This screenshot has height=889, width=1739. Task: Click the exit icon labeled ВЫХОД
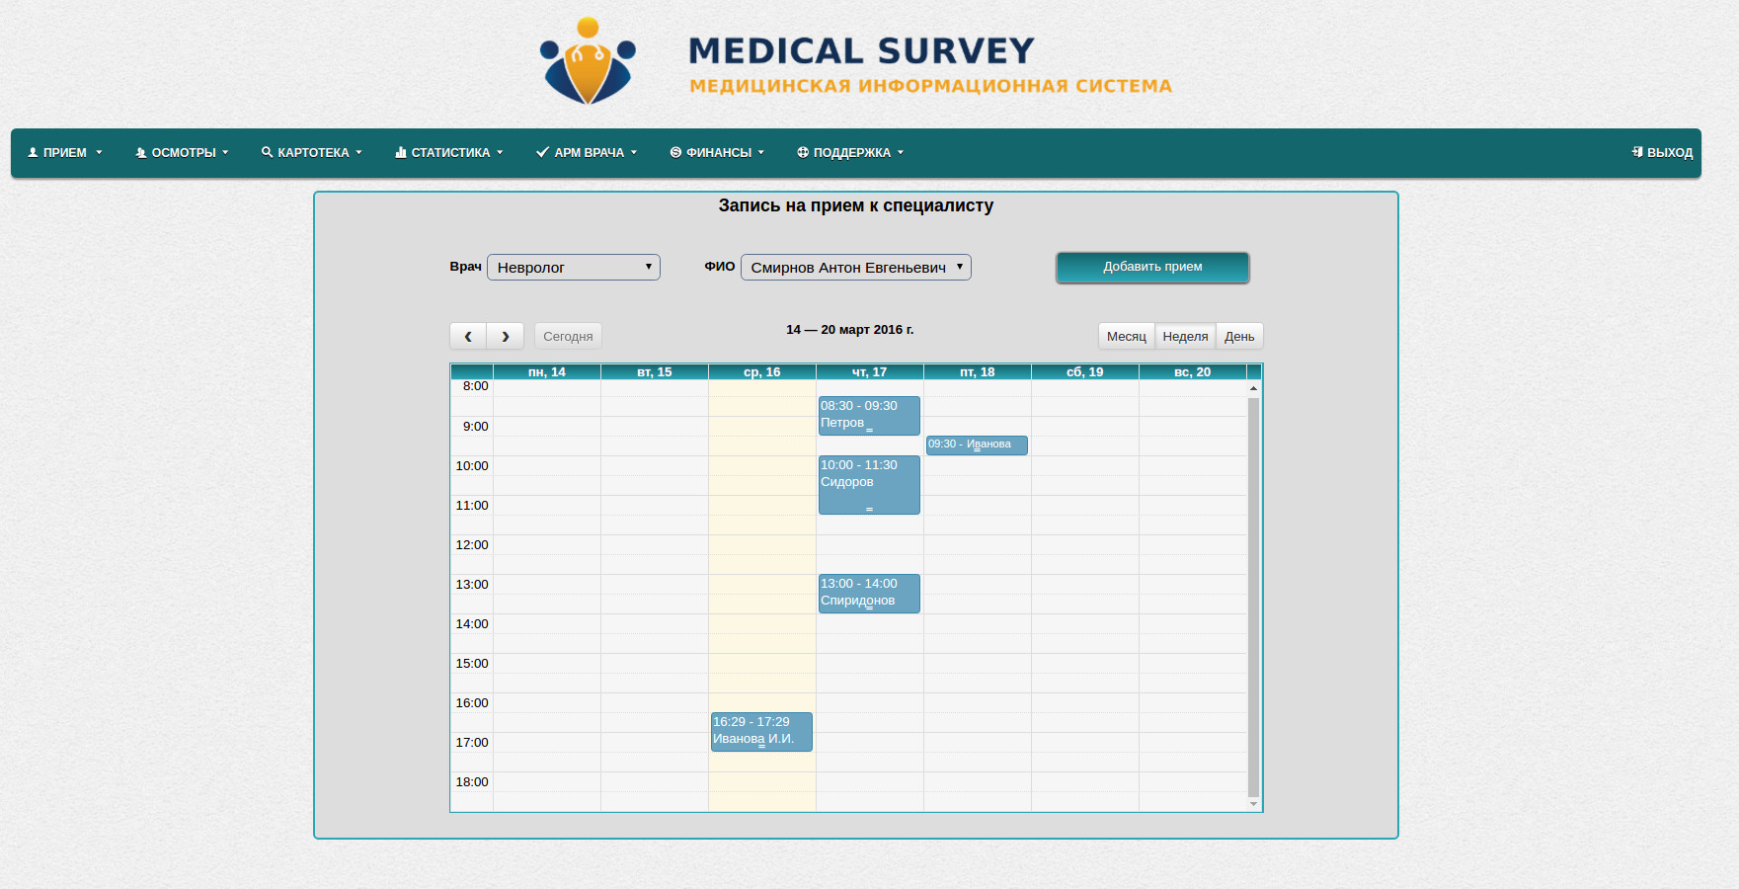pos(1636,152)
